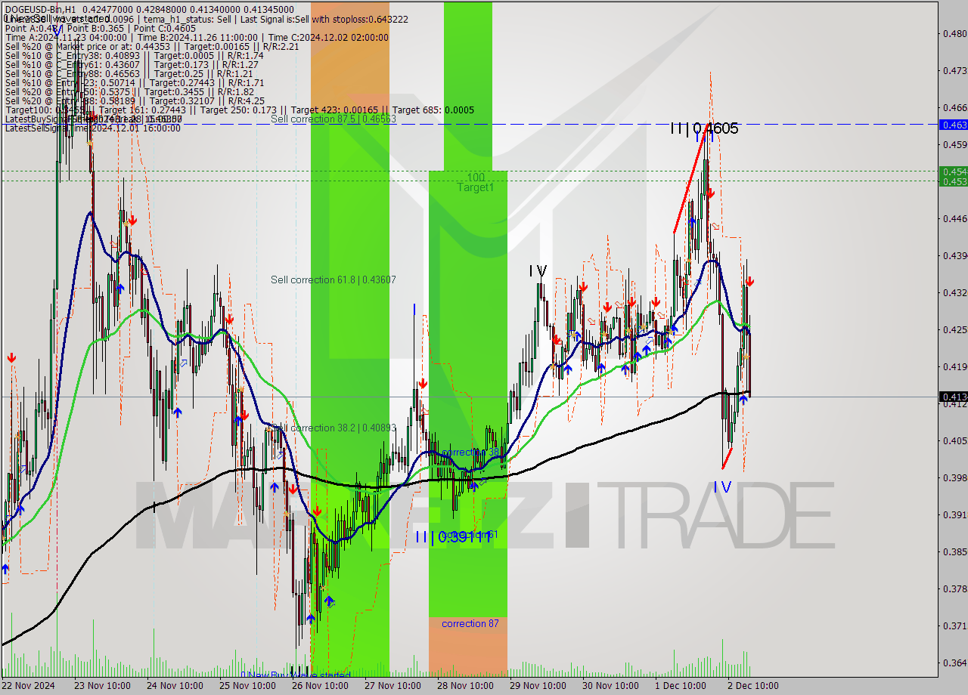This screenshot has height=695, width=968.
Task: Click the 'Target100 ... Target 685: 0.0005' header line
Action: (240, 110)
